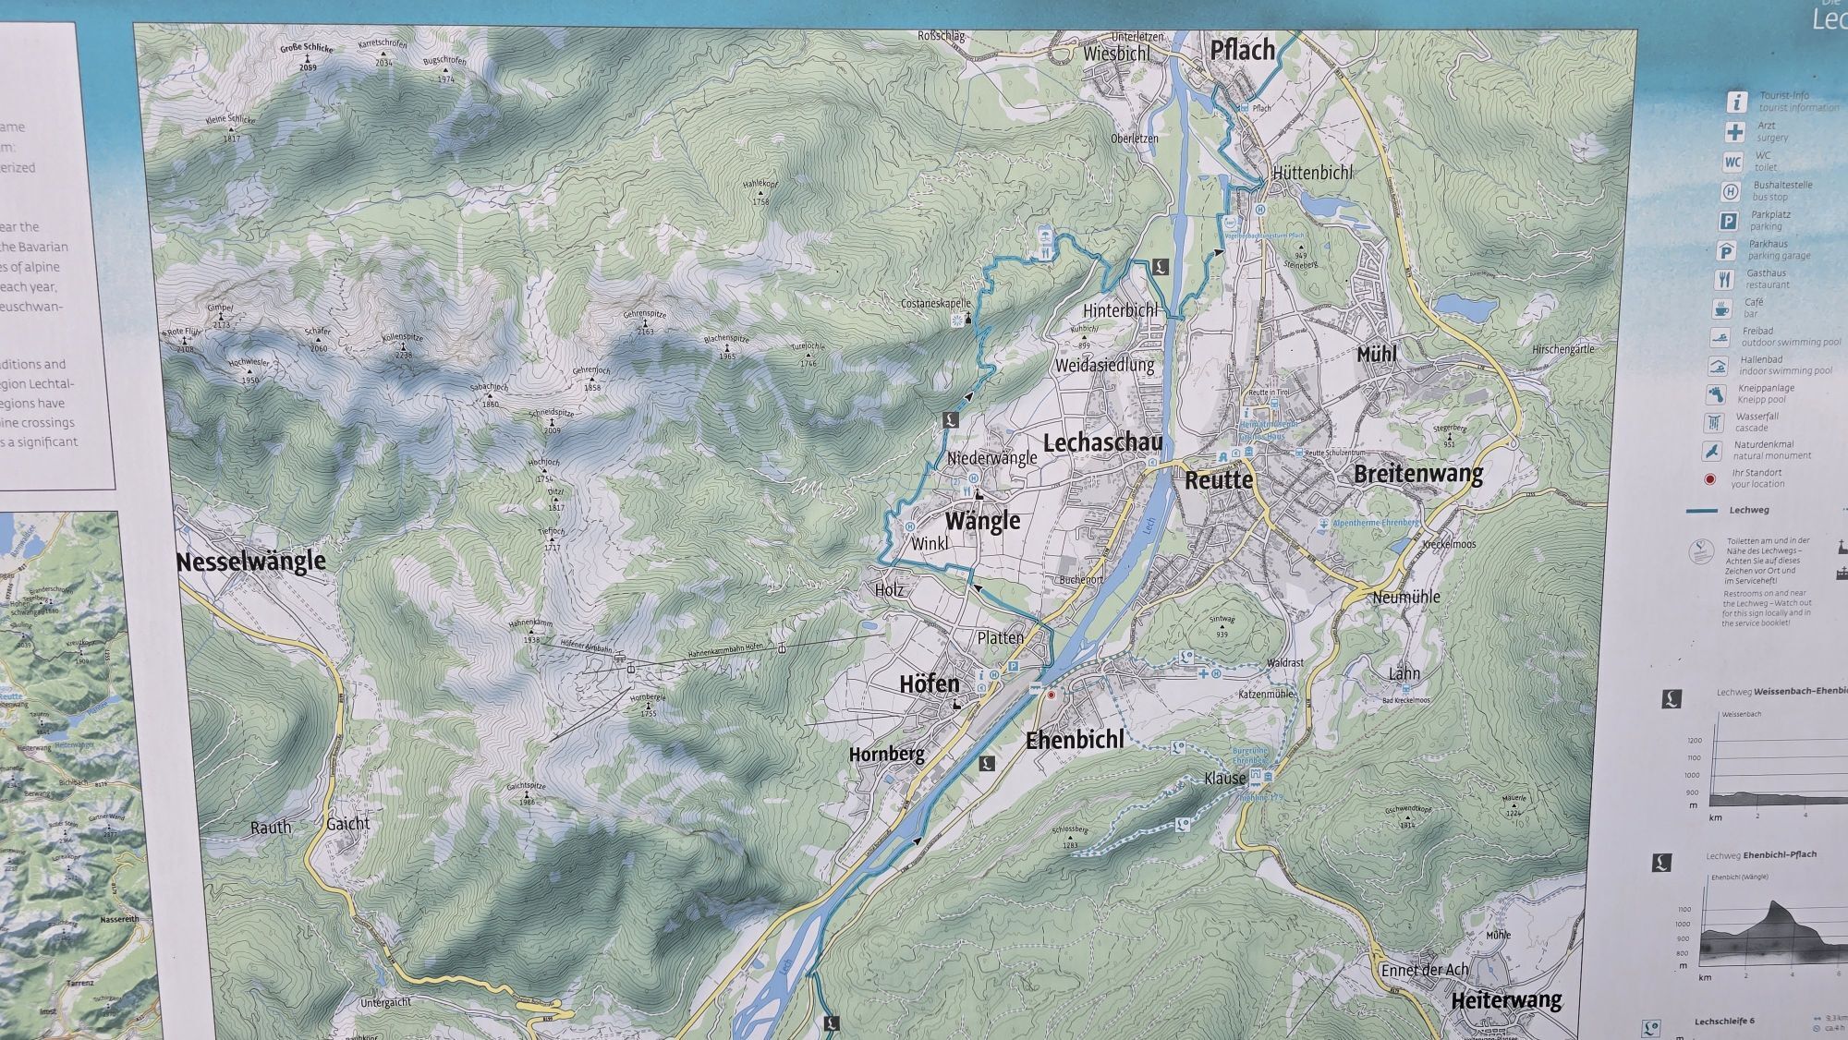
Task: Click the Reutte town label
Action: pos(1219,480)
